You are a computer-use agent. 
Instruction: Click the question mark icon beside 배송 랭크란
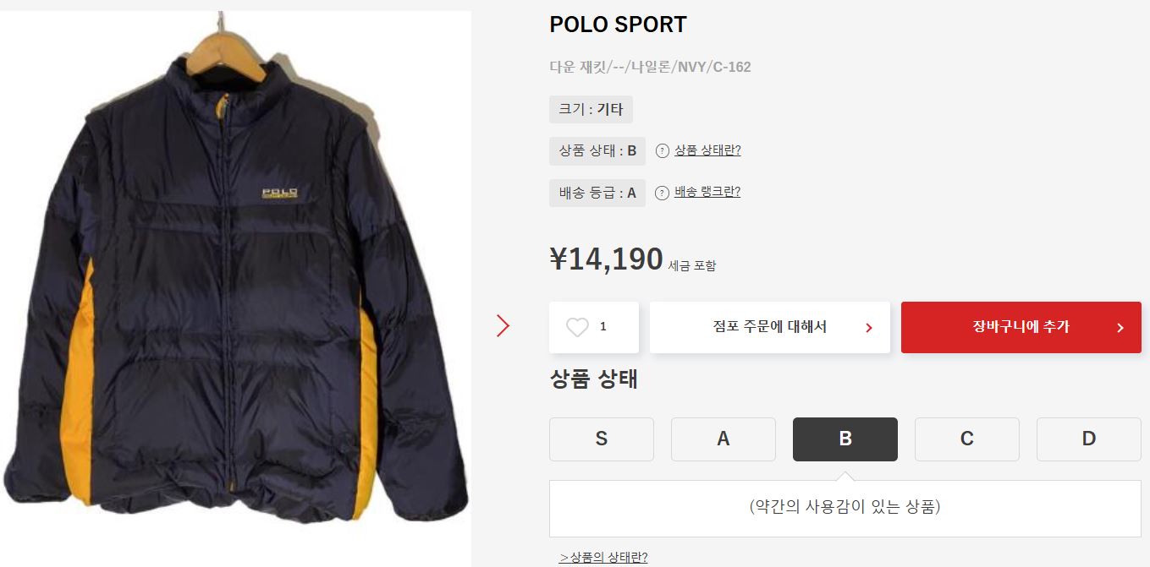coord(663,193)
